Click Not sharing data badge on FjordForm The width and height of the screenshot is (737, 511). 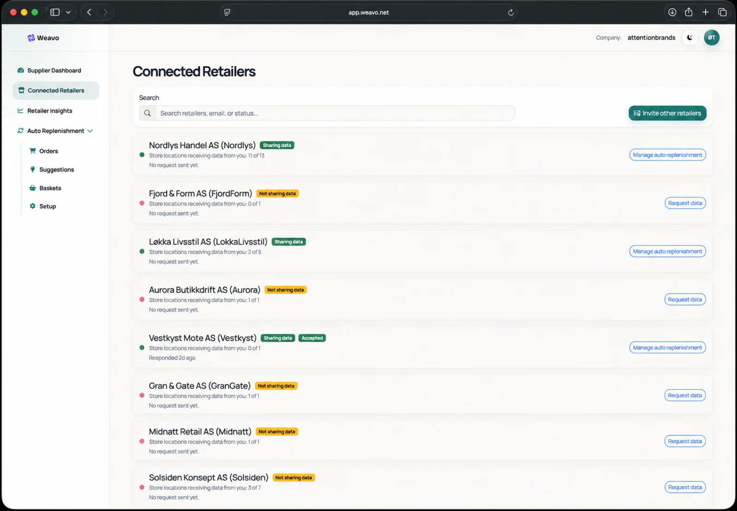[x=277, y=194]
